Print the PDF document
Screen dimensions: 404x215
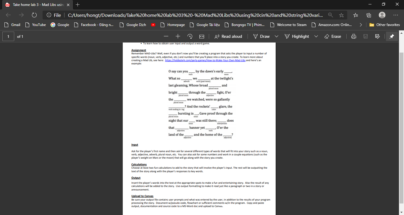[x=353, y=36]
